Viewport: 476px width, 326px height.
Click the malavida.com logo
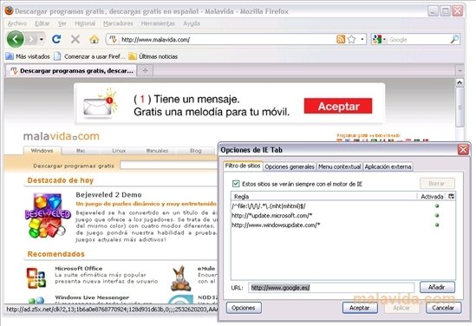coord(62,136)
